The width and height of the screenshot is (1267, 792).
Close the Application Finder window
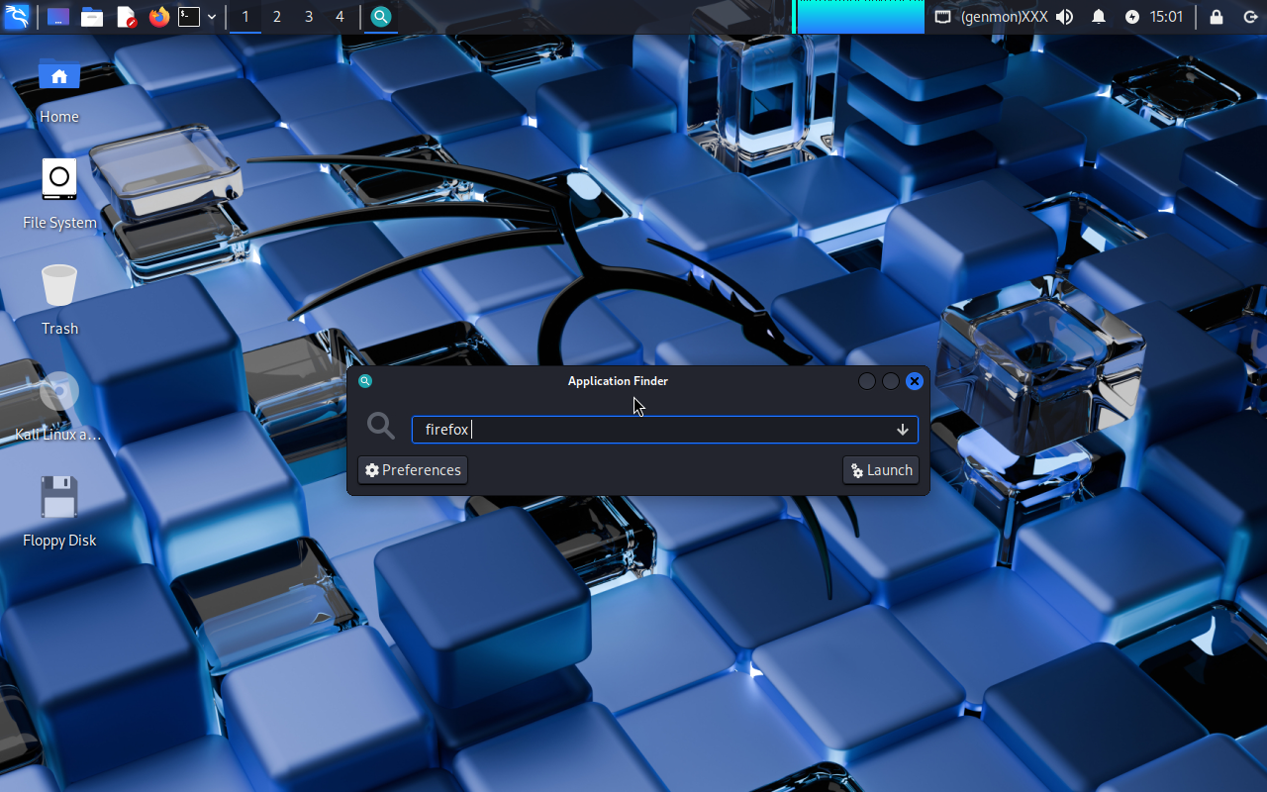tap(915, 381)
